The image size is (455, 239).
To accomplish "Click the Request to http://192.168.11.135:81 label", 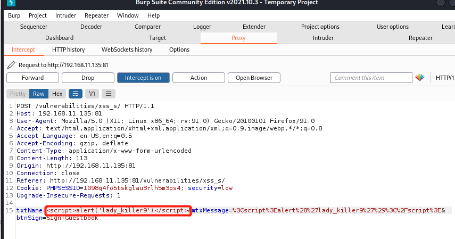I will tap(63, 65).
